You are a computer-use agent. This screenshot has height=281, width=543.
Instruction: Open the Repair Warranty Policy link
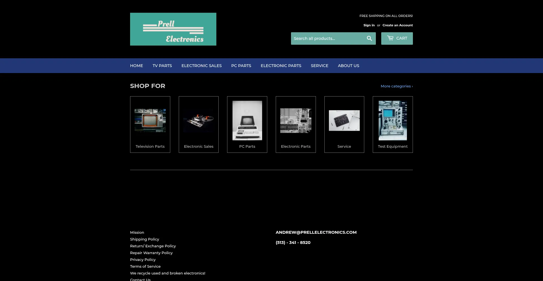click(x=151, y=253)
